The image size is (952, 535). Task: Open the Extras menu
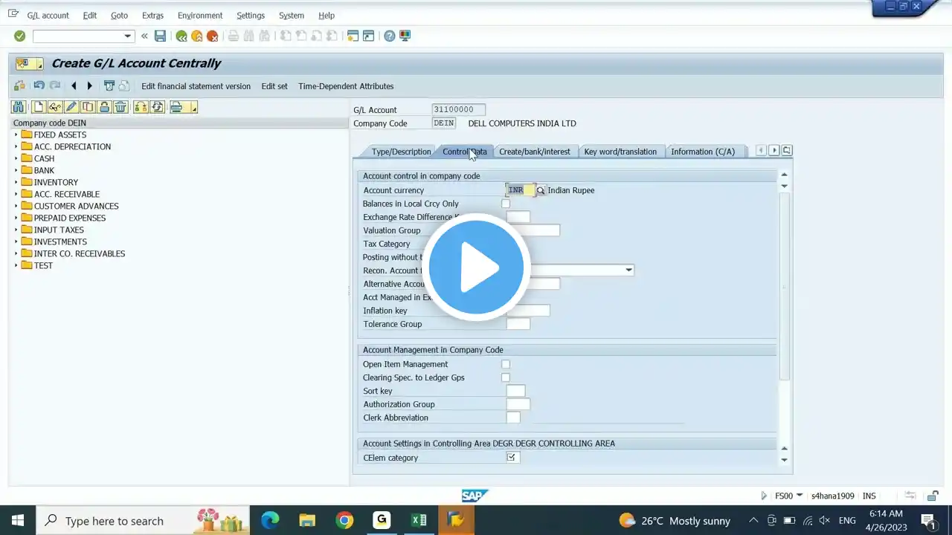[x=152, y=15]
